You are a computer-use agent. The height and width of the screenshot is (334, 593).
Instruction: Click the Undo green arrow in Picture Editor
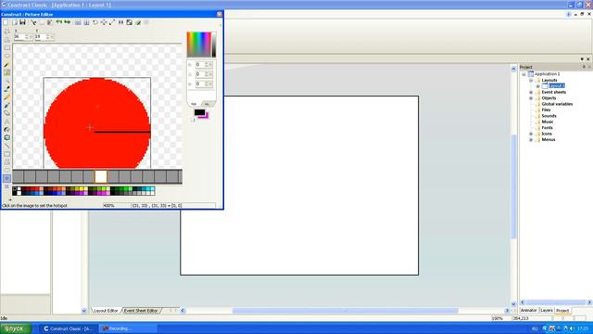[x=59, y=22]
